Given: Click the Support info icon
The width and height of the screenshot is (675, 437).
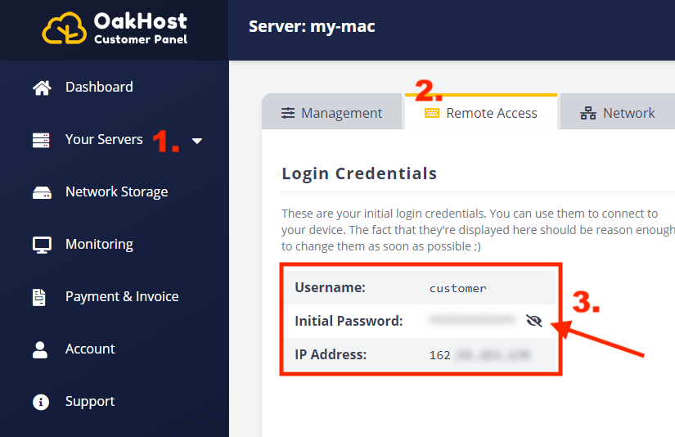Looking at the screenshot, I should pos(40,402).
